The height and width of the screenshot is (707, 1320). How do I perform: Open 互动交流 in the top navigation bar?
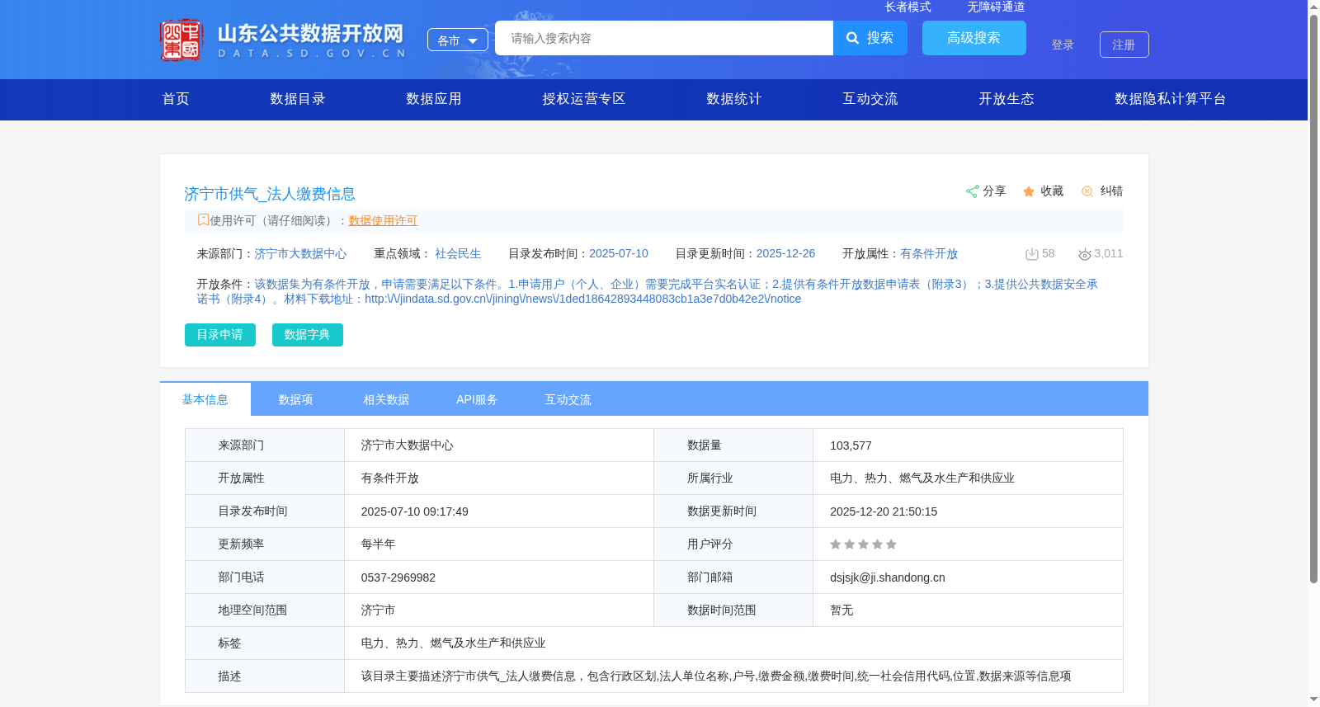(870, 99)
